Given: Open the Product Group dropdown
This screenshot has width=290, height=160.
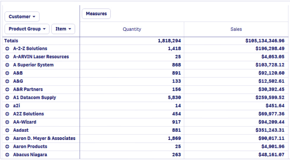Looking at the screenshot, I should click(27, 29).
